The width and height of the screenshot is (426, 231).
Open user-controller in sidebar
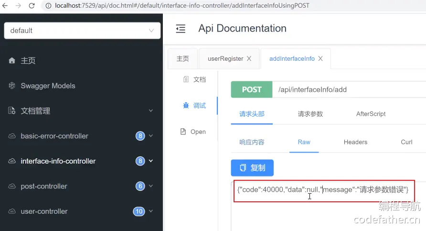44,211
